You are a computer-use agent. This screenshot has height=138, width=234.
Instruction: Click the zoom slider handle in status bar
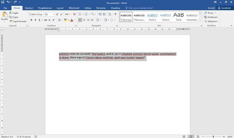213,136
